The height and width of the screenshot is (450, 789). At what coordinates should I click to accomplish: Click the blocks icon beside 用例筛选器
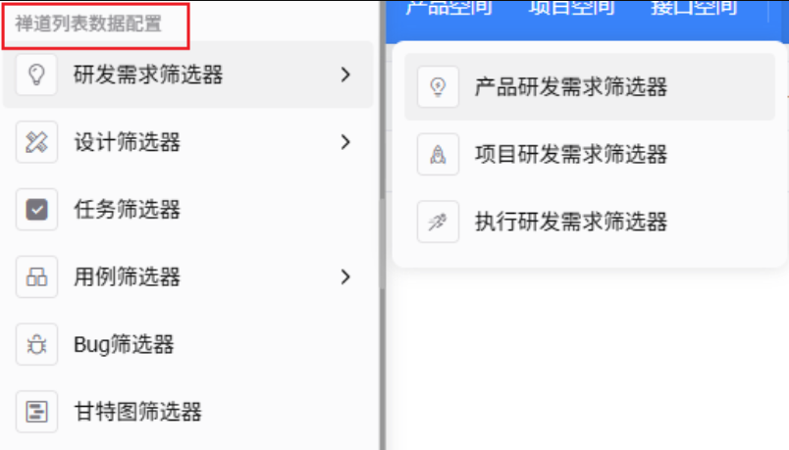(36, 276)
